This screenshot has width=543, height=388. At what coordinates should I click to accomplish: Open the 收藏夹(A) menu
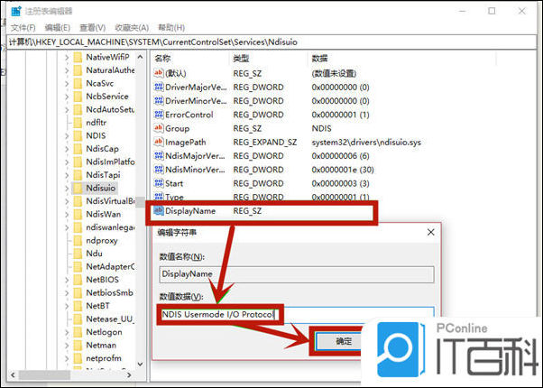coord(132,28)
